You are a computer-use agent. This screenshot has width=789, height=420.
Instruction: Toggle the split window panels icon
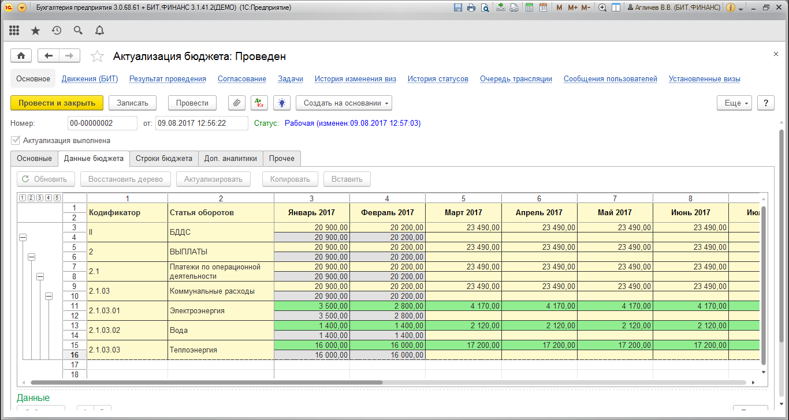click(616, 7)
